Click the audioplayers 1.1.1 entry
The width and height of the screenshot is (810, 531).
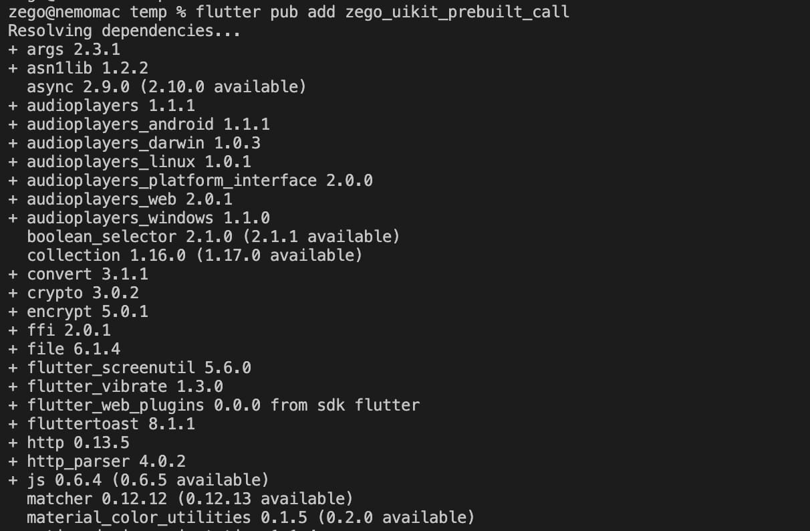click(102, 106)
